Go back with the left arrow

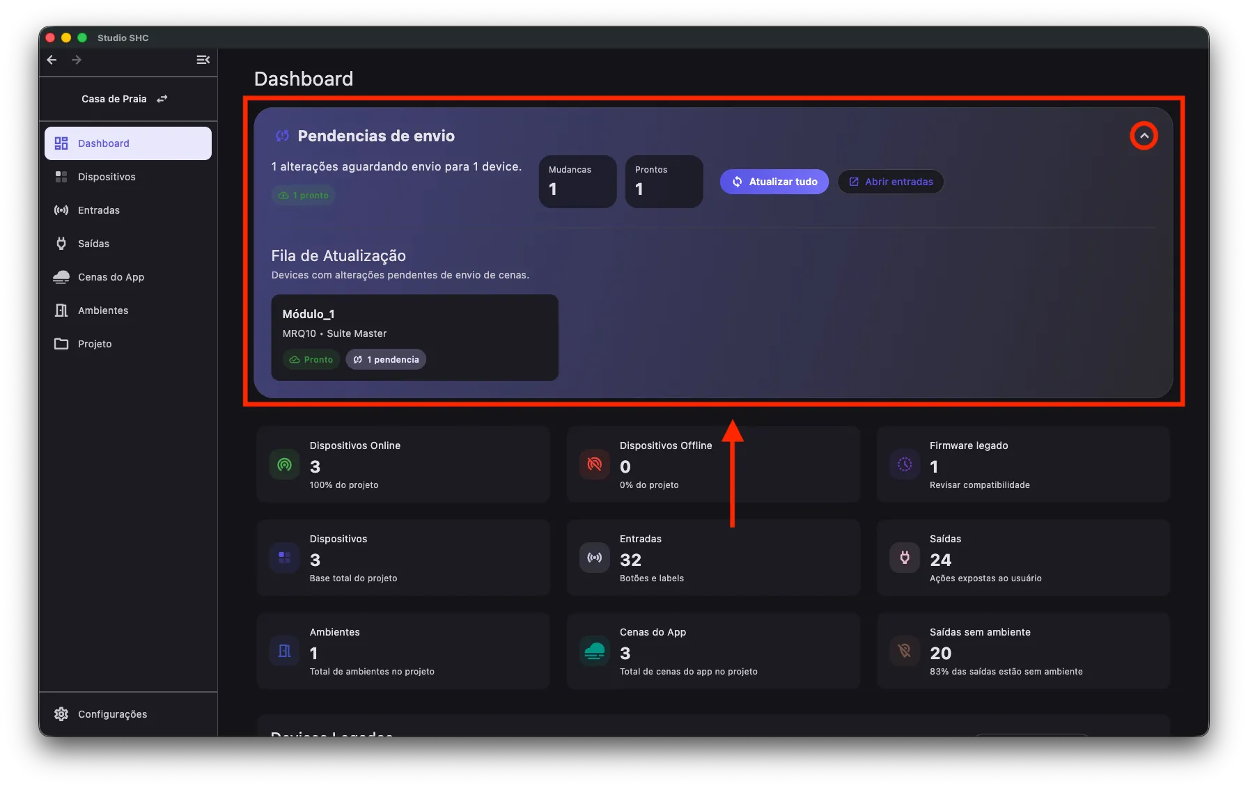click(x=52, y=60)
